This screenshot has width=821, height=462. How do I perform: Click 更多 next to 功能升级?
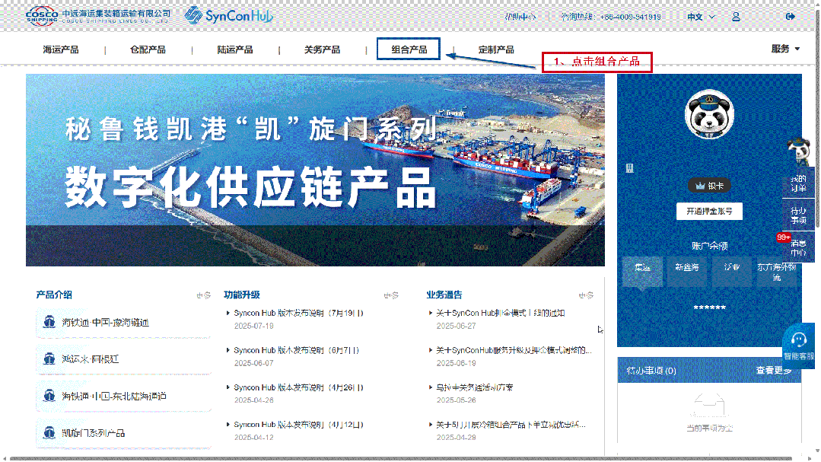[x=391, y=295]
